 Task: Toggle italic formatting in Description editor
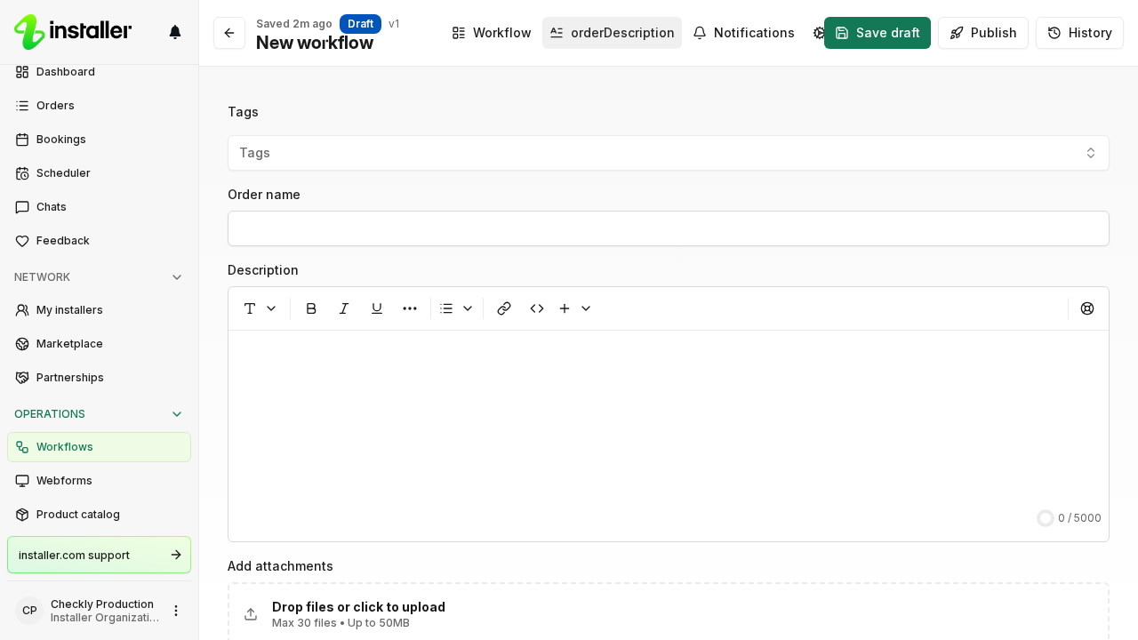(344, 308)
